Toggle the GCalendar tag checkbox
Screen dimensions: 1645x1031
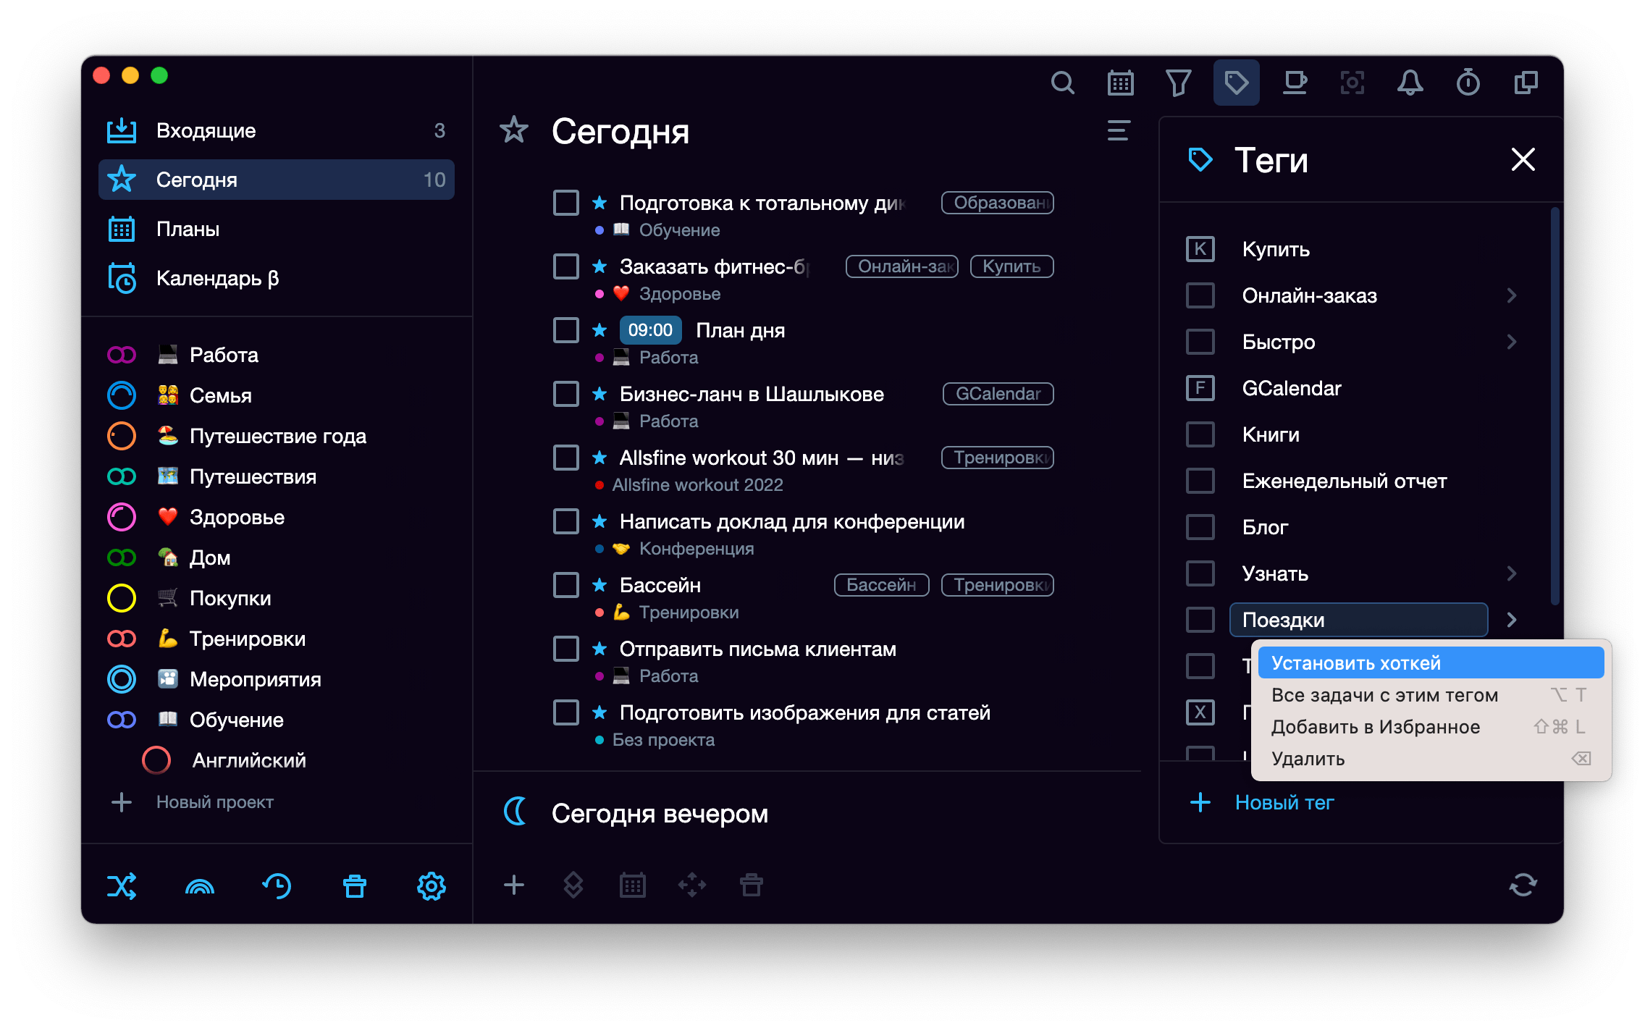coord(1200,388)
